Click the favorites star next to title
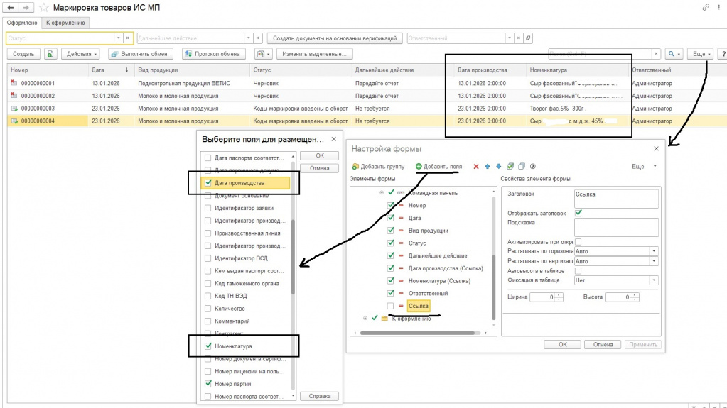The width and height of the screenshot is (727, 408). click(43, 7)
